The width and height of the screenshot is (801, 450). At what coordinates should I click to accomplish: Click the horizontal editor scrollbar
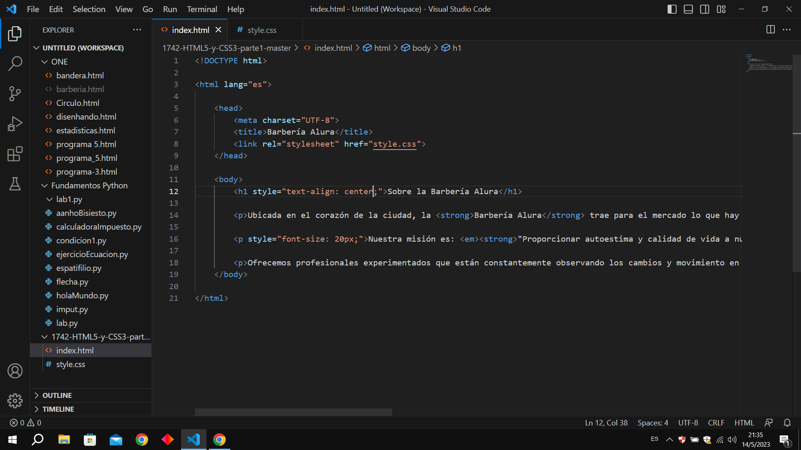pyautogui.click(x=293, y=412)
